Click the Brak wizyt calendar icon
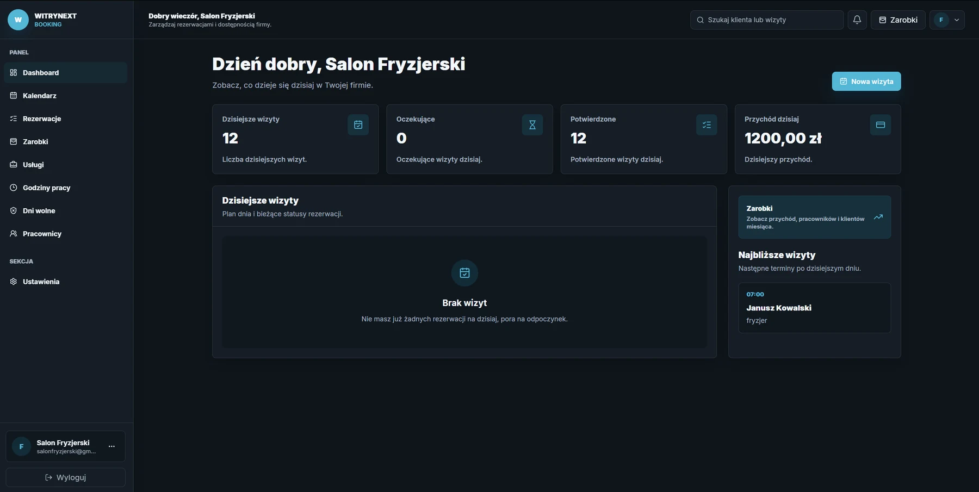This screenshot has height=492, width=979. 464,273
